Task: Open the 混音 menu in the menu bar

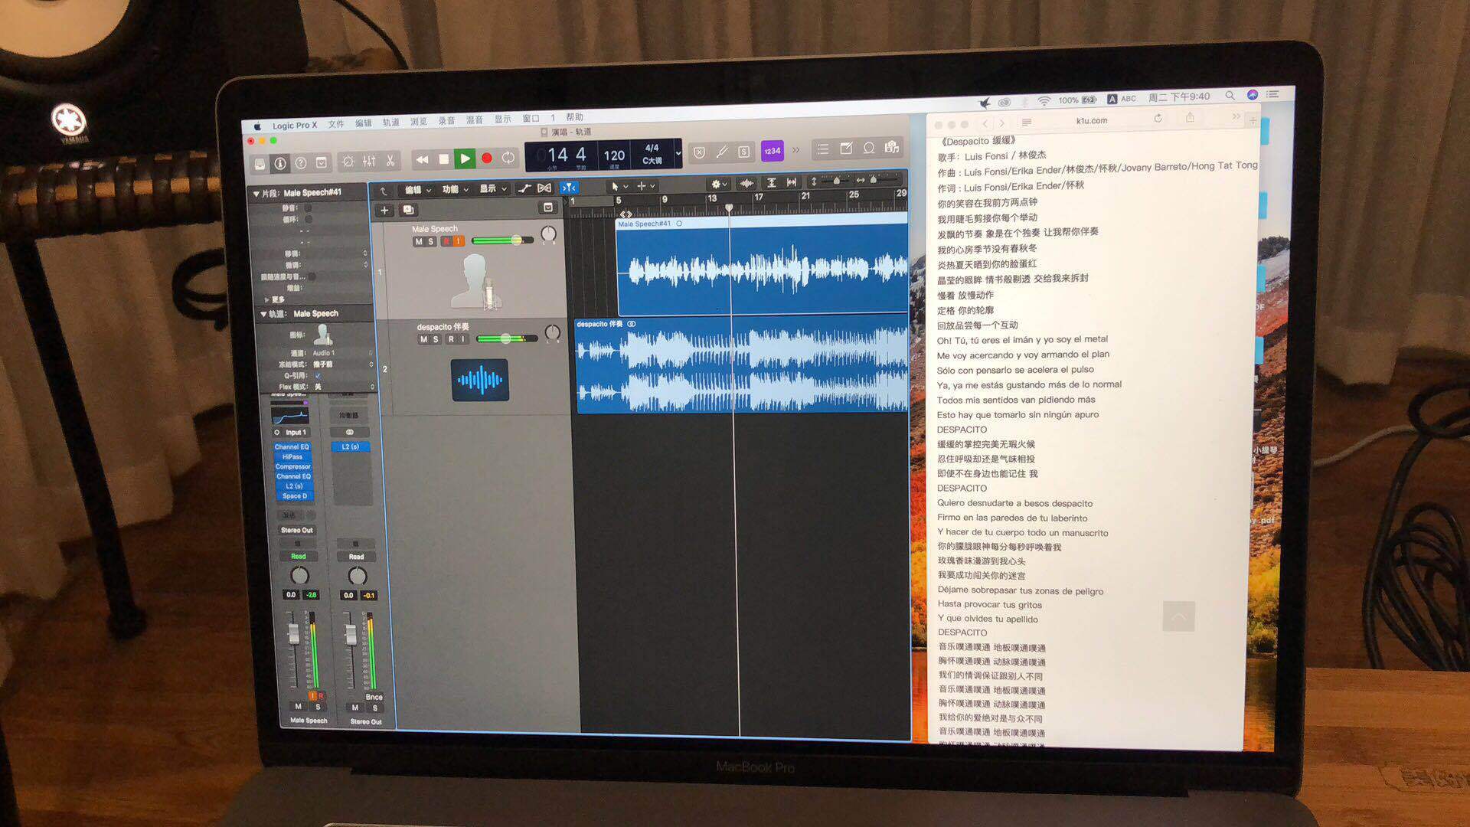Action: point(475,120)
